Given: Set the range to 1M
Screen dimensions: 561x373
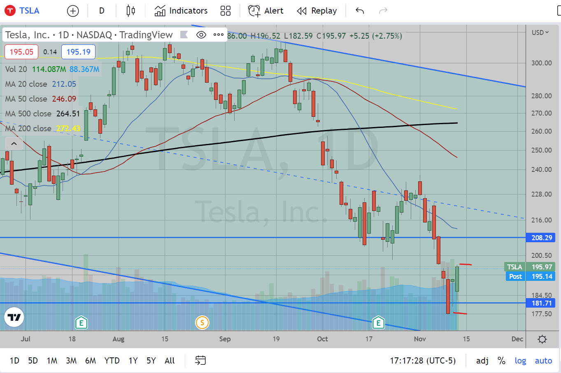Looking at the screenshot, I should 52,361.
